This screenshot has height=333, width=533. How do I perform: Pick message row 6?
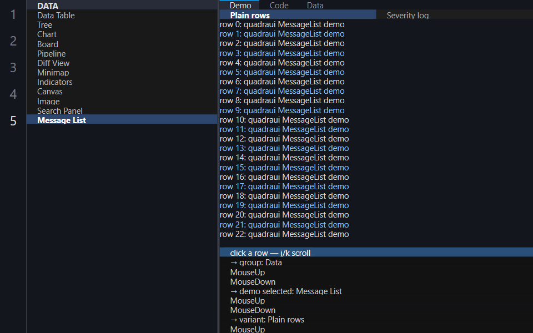tap(282, 82)
